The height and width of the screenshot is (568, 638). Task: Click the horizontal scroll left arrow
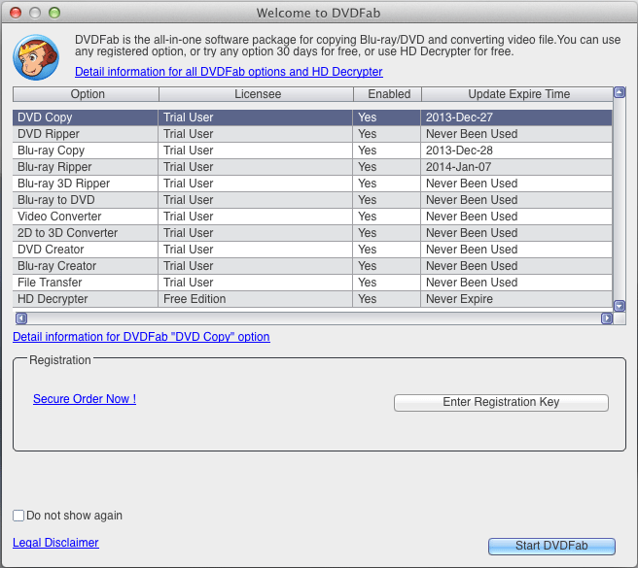pos(21,318)
